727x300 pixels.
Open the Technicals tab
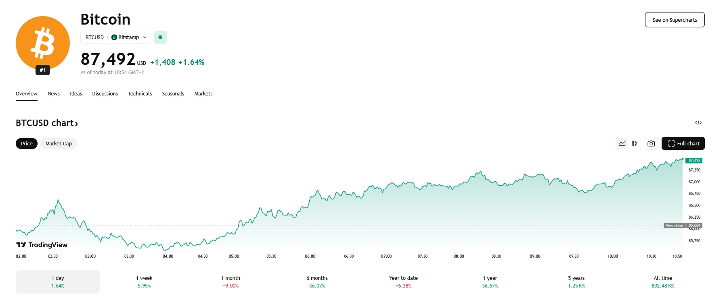tap(140, 94)
